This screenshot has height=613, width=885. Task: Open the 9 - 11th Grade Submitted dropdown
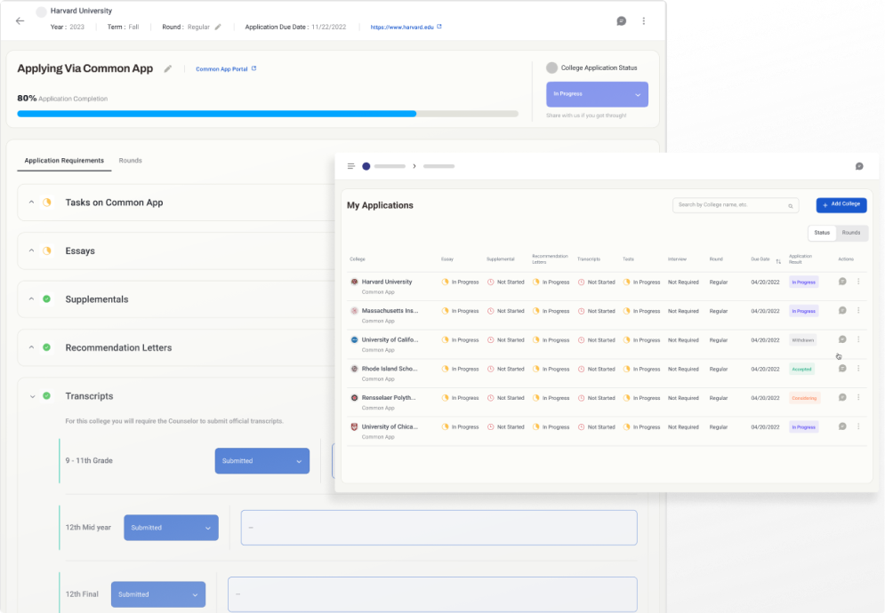click(261, 461)
